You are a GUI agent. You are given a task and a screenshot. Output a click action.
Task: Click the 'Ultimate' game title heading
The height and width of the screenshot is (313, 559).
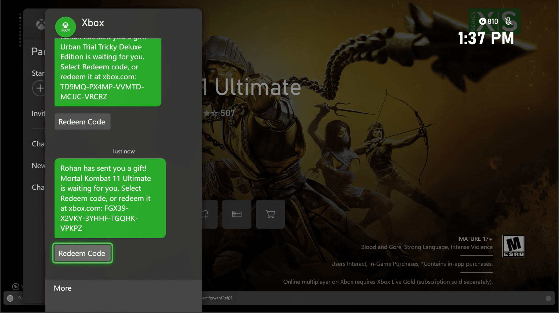pyautogui.click(x=258, y=87)
